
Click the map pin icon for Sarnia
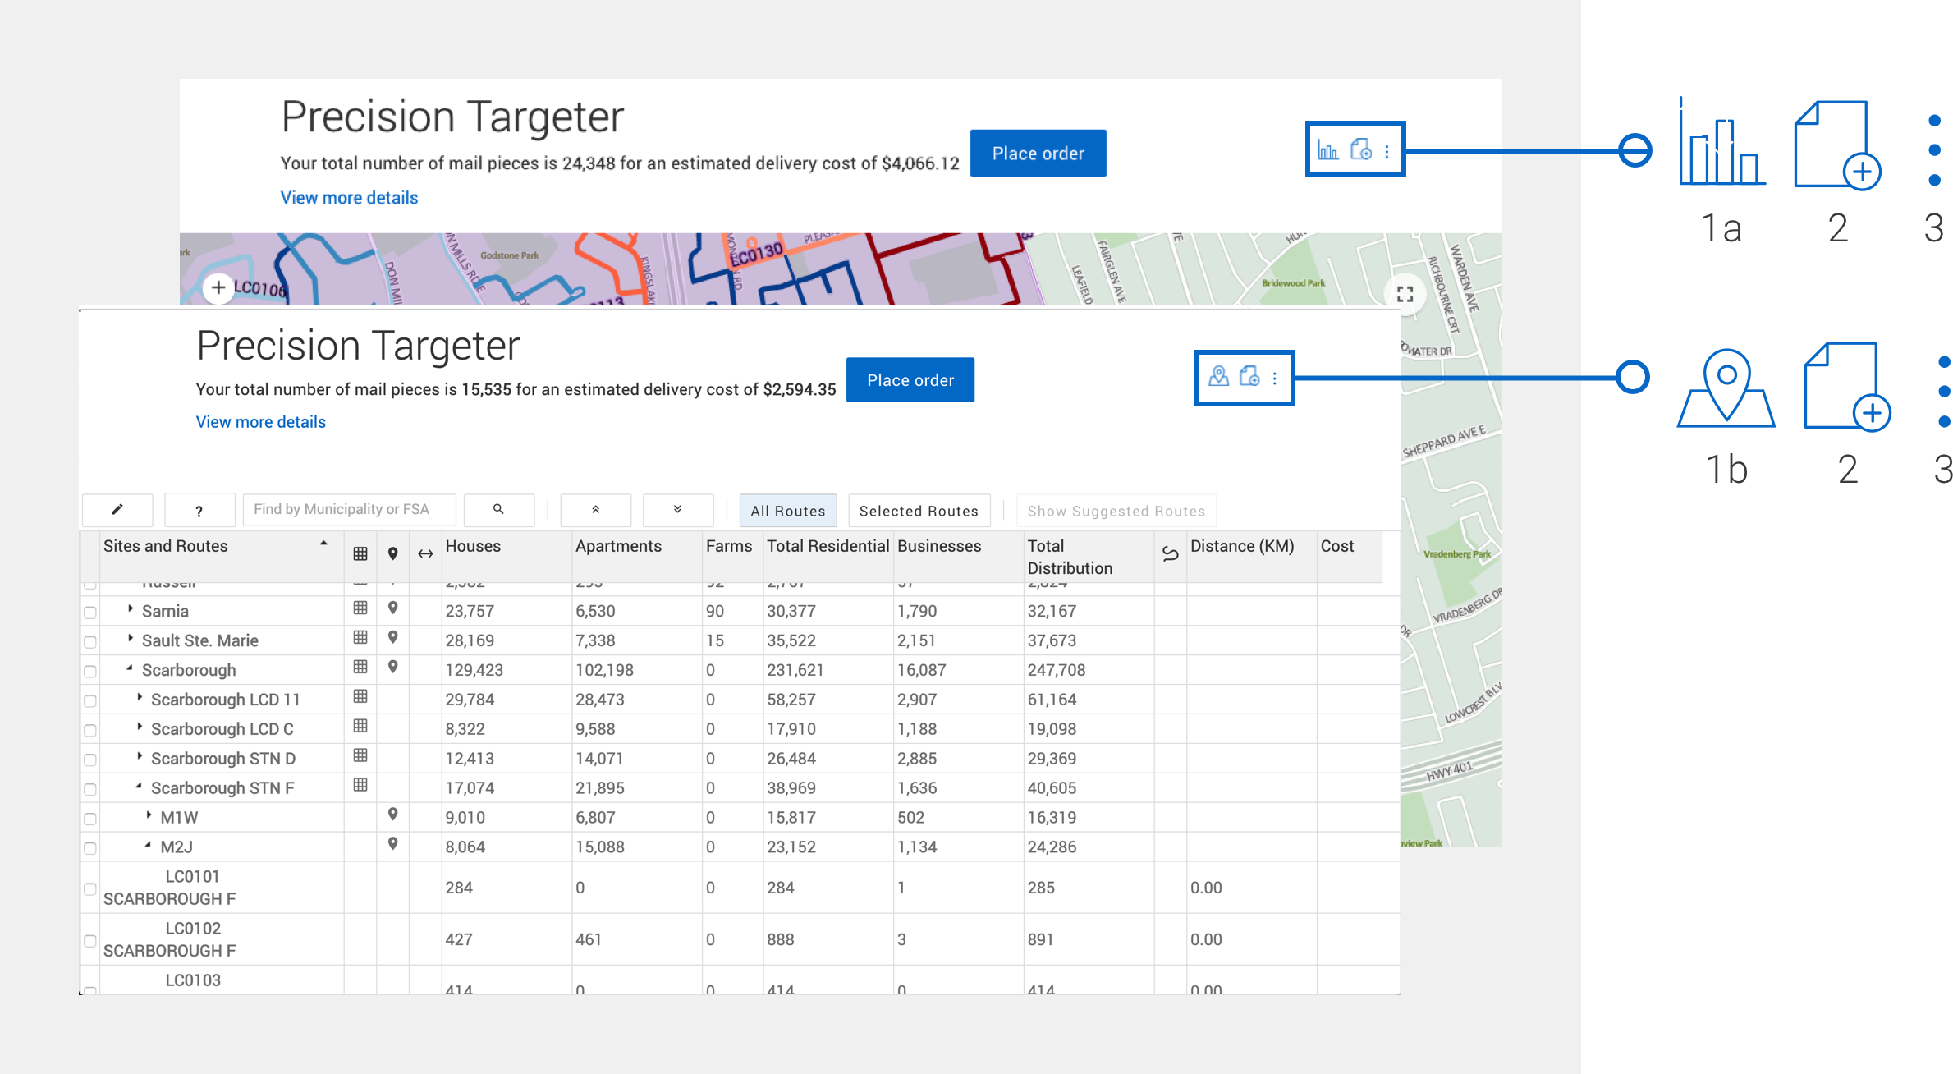pos(393,608)
